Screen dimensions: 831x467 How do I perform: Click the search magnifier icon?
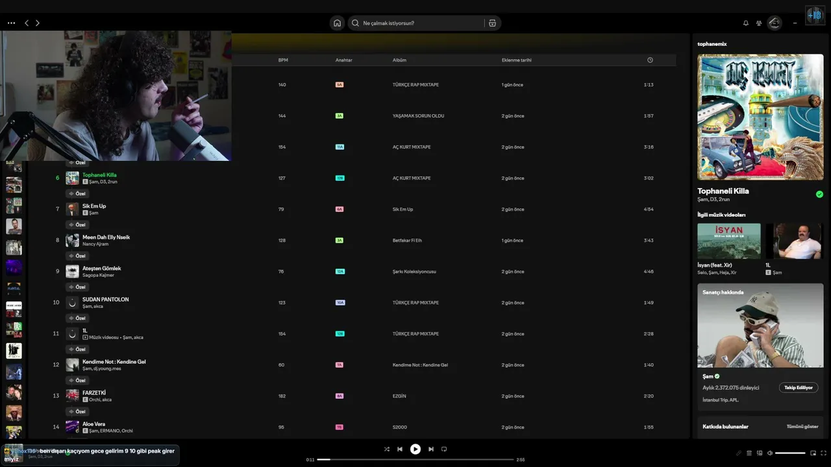coord(355,23)
